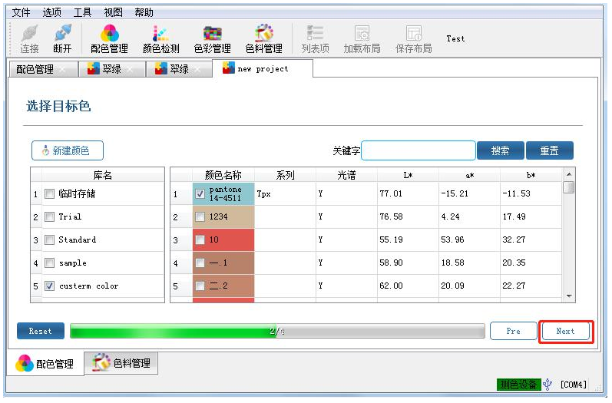Viewport: 612px width, 403px height.
Task: Click the 断开 (Disconnect) toolbar icon
Action: (x=62, y=38)
